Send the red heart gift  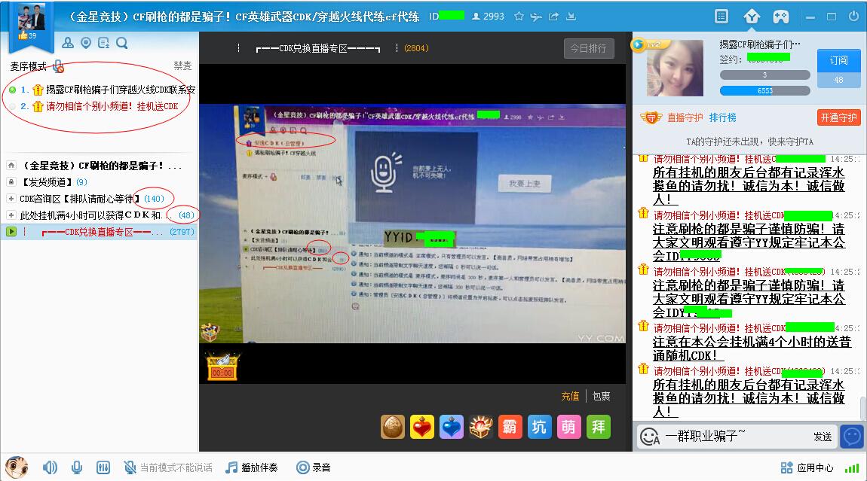coord(422,427)
